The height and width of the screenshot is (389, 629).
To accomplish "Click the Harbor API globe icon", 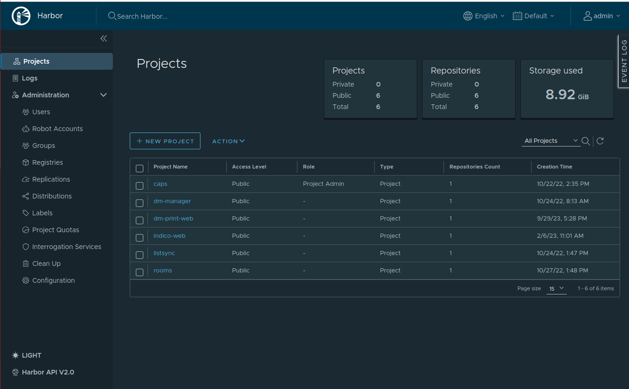I will point(15,372).
